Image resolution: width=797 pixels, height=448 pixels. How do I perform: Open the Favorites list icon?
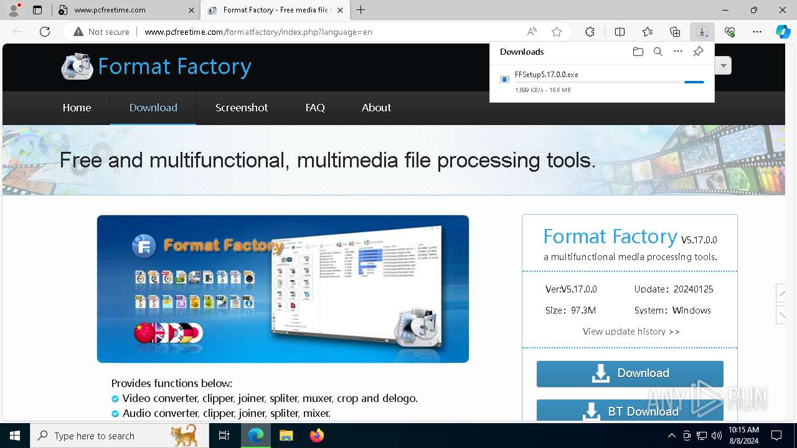point(648,32)
